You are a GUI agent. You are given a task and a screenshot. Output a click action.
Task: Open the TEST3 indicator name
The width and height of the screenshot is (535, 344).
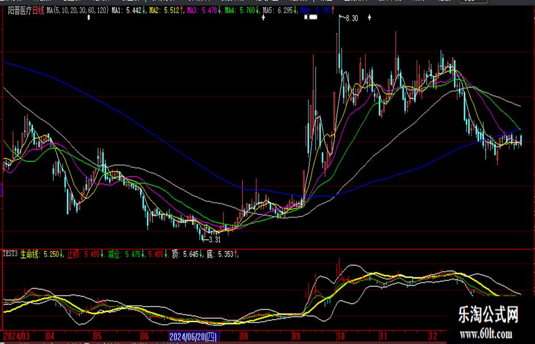tap(10, 255)
